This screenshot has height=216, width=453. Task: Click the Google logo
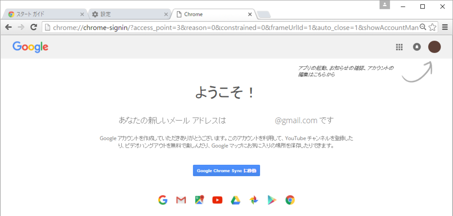point(31,47)
